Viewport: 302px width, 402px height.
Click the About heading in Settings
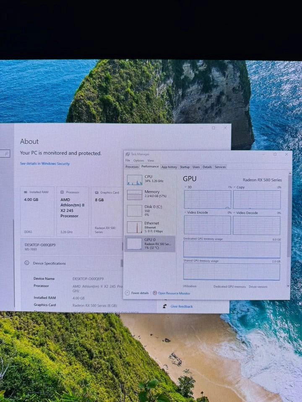coord(29,142)
